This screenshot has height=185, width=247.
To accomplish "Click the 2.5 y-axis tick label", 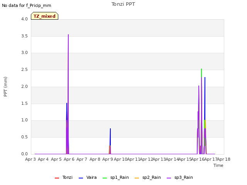I will [x=24, y=69].
